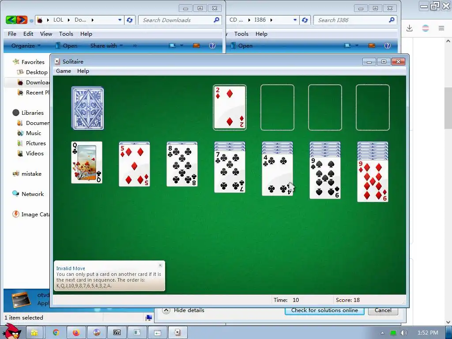This screenshot has height=339, width=452.
Task: Refresh the Downloads explorer window
Action: (130, 20)
